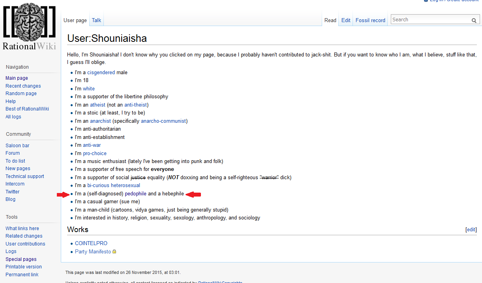The image size is (482, 283).
Task: Follow the anarcho-communist link
Action: (x=163, y=121)
